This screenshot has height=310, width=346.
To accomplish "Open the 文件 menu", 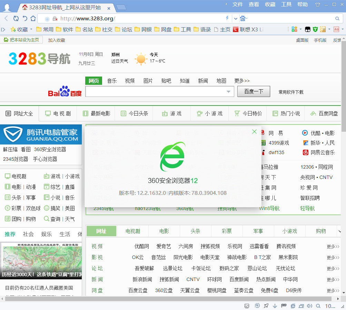I will point(237,4).
